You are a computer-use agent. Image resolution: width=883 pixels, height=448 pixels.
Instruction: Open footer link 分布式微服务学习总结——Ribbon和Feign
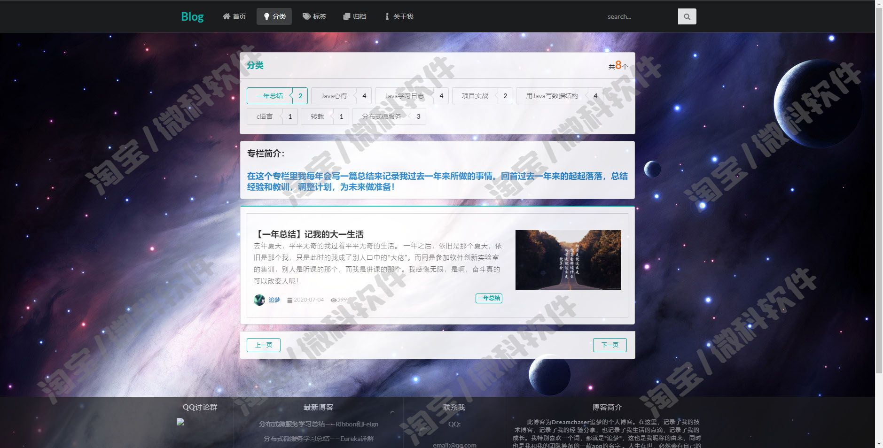click(x=319, y=424)
